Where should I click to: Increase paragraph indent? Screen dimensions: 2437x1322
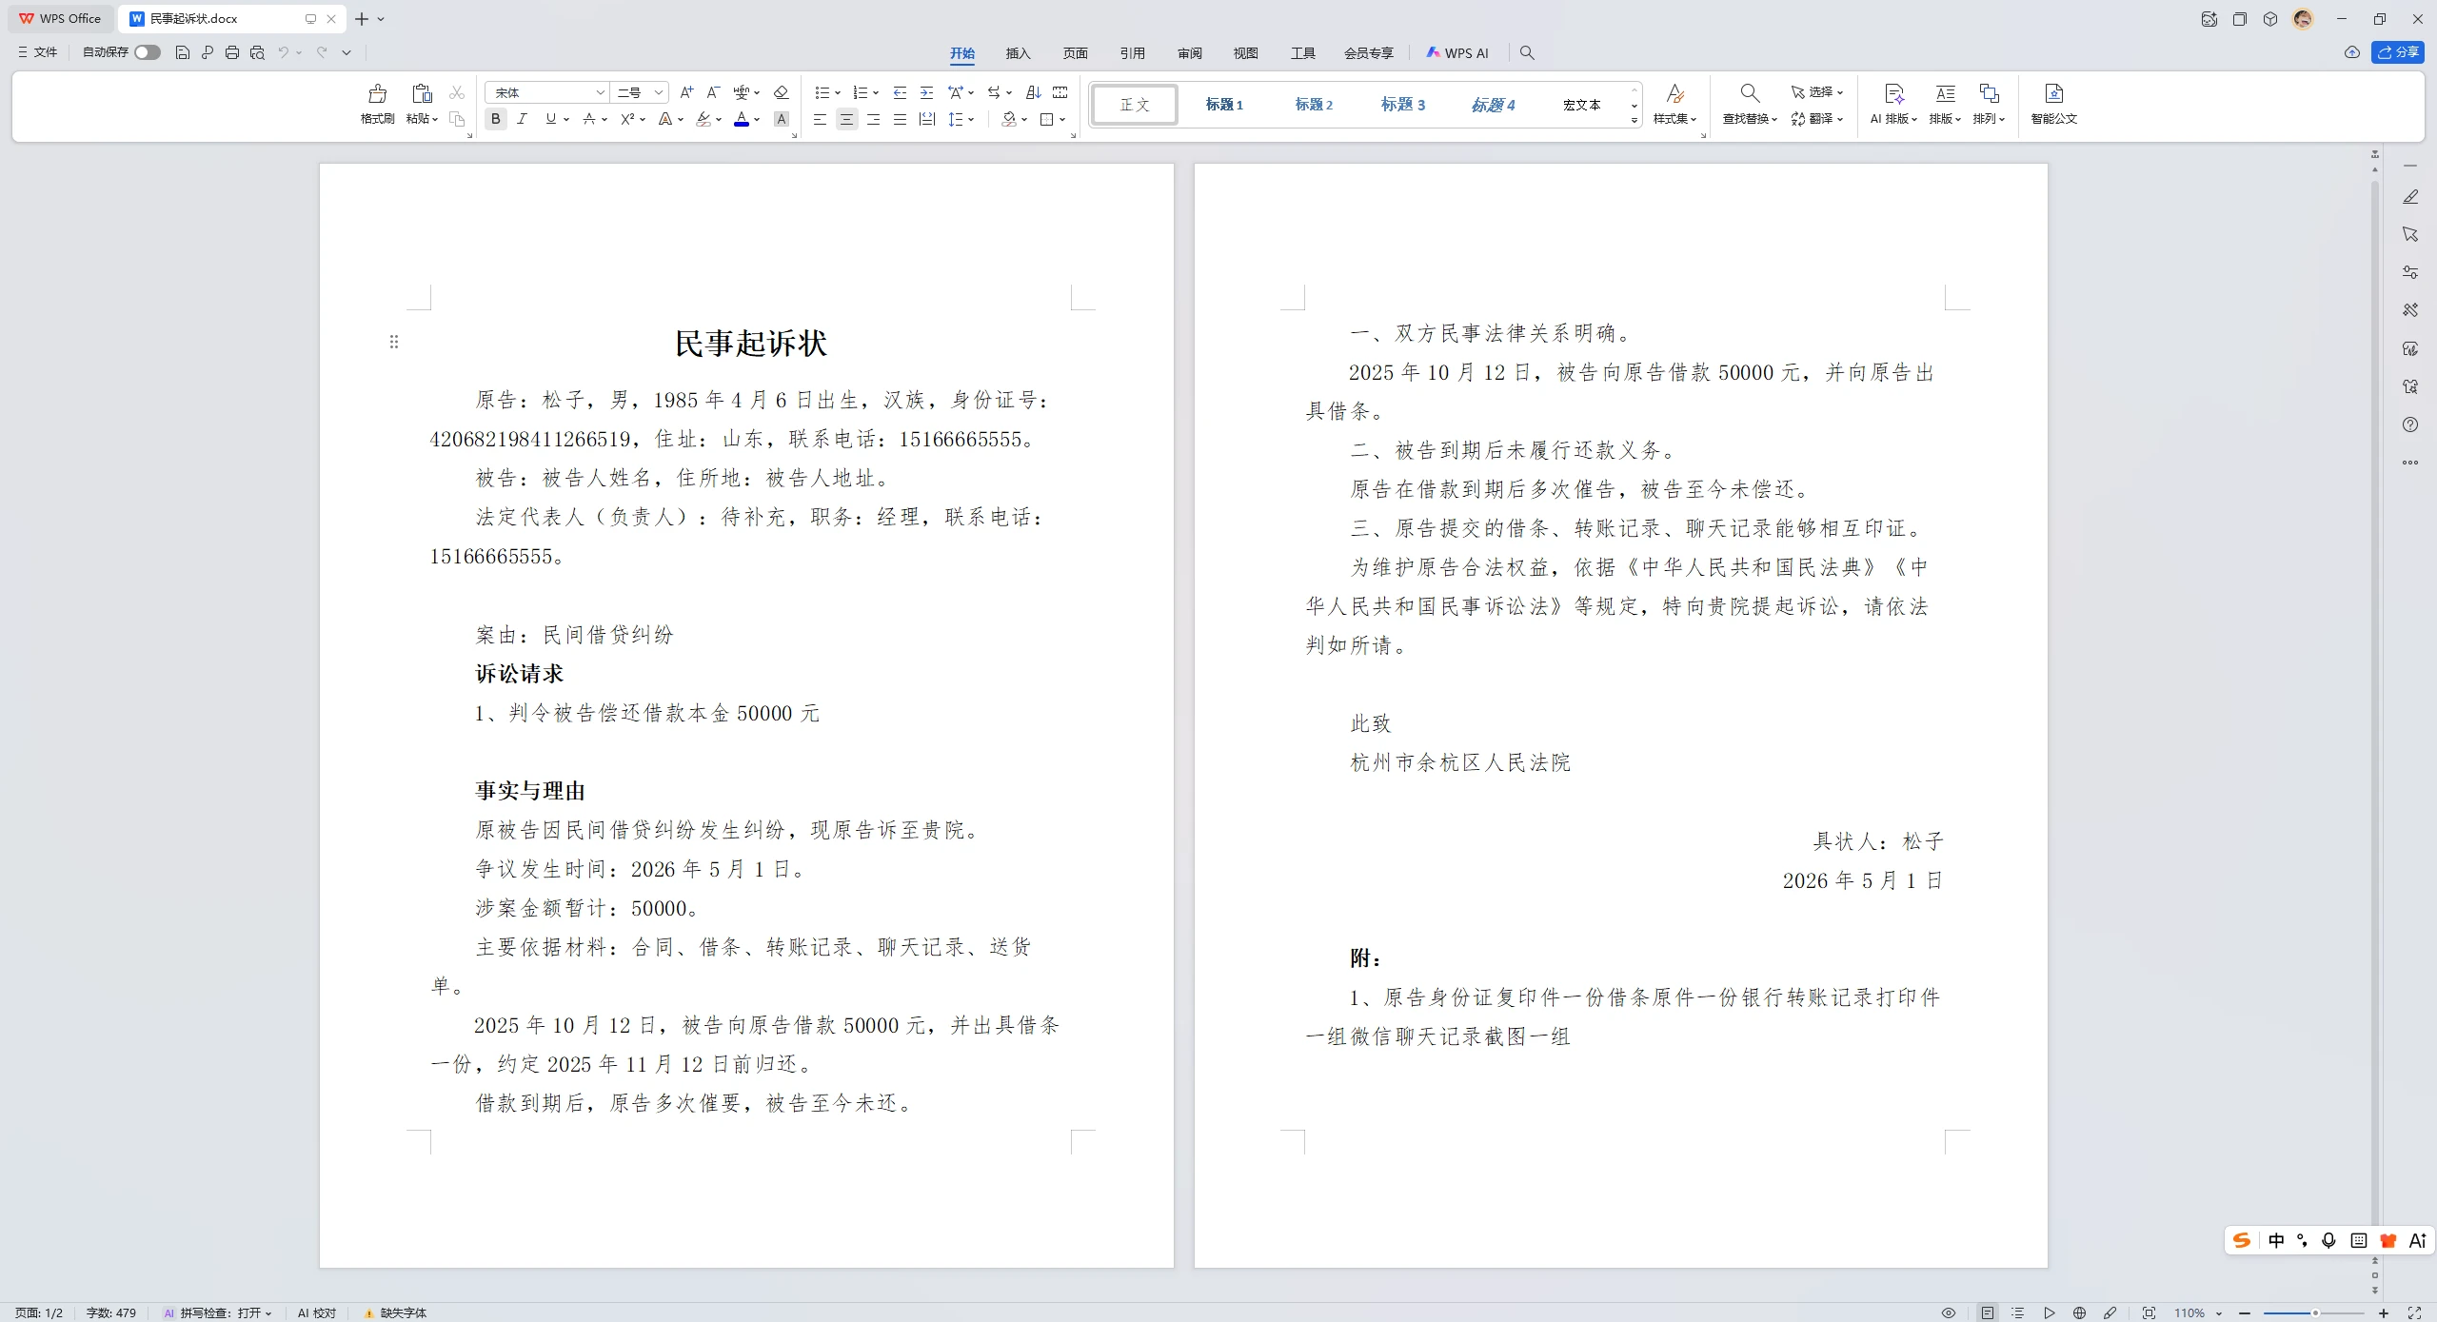click(926, 92)
